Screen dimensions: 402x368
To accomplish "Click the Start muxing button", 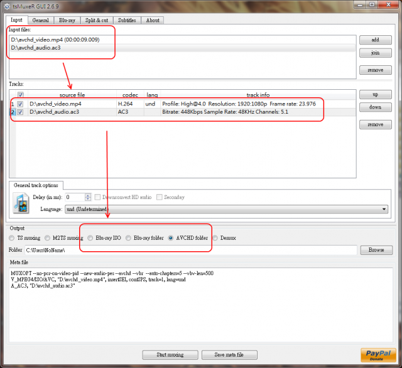I will click(170, 355).
